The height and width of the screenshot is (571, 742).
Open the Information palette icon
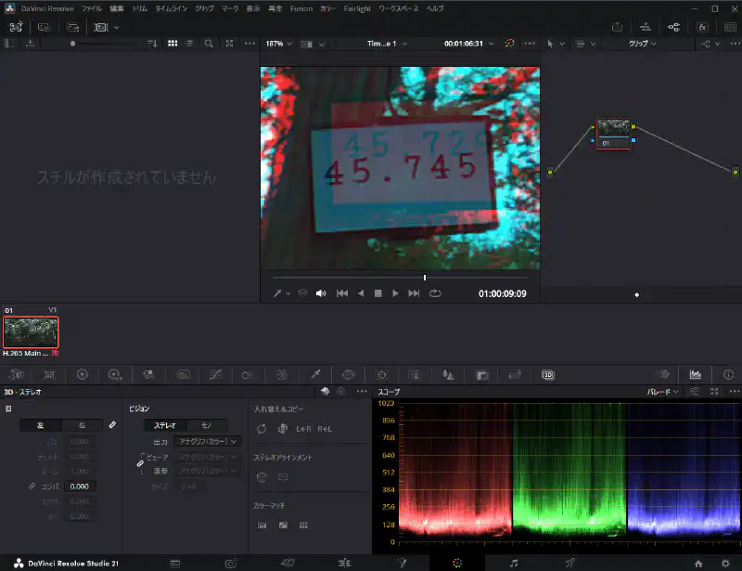tap(728, 375)
